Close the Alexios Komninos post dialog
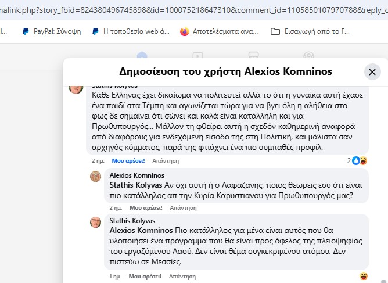The width and height of the screenshot is (388, 283). (372, 72)
